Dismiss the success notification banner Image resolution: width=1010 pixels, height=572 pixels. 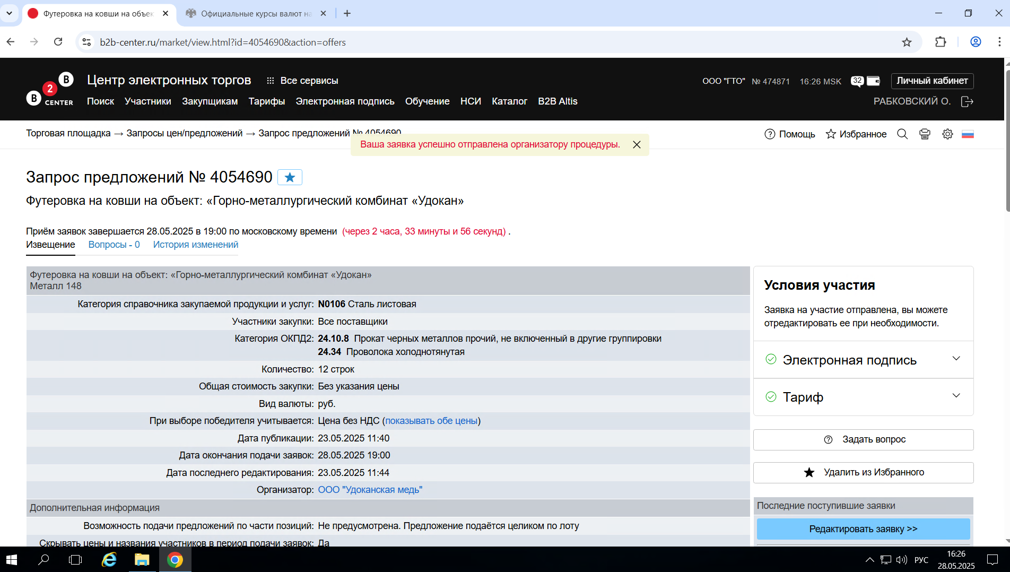point(637,145)
